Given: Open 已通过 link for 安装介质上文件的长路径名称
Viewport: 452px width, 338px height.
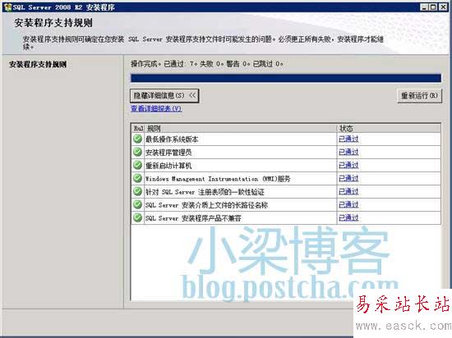Looking at the screenshot, I should pos(348,205).
